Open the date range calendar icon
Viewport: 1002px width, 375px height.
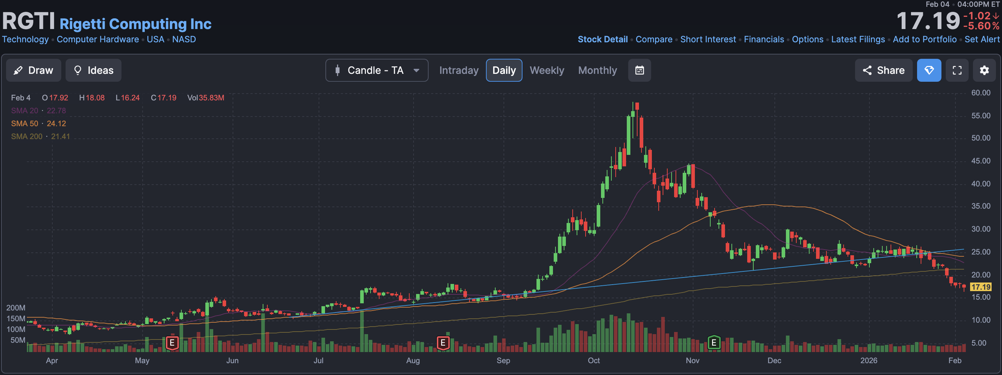tap(639, 70)
